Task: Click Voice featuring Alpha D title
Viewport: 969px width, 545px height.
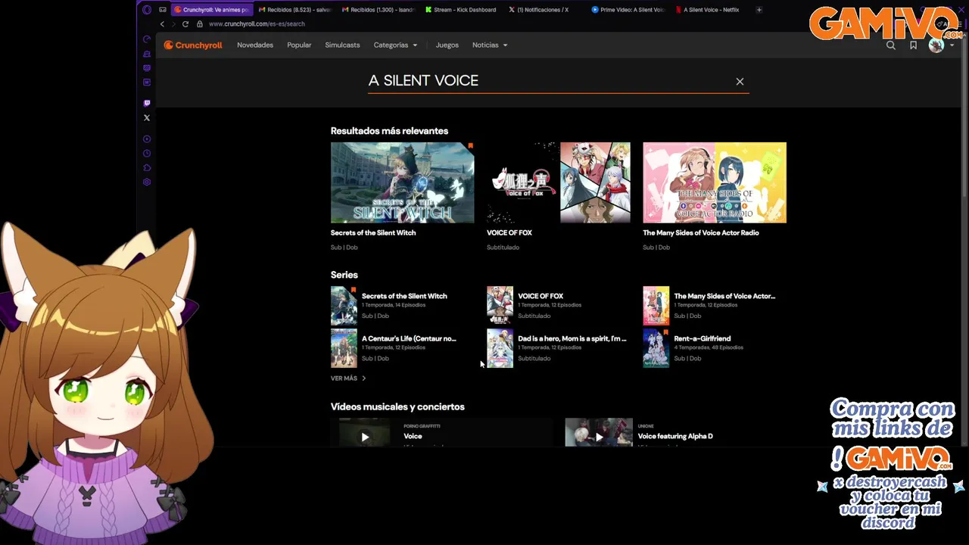Action: [675, 437]
